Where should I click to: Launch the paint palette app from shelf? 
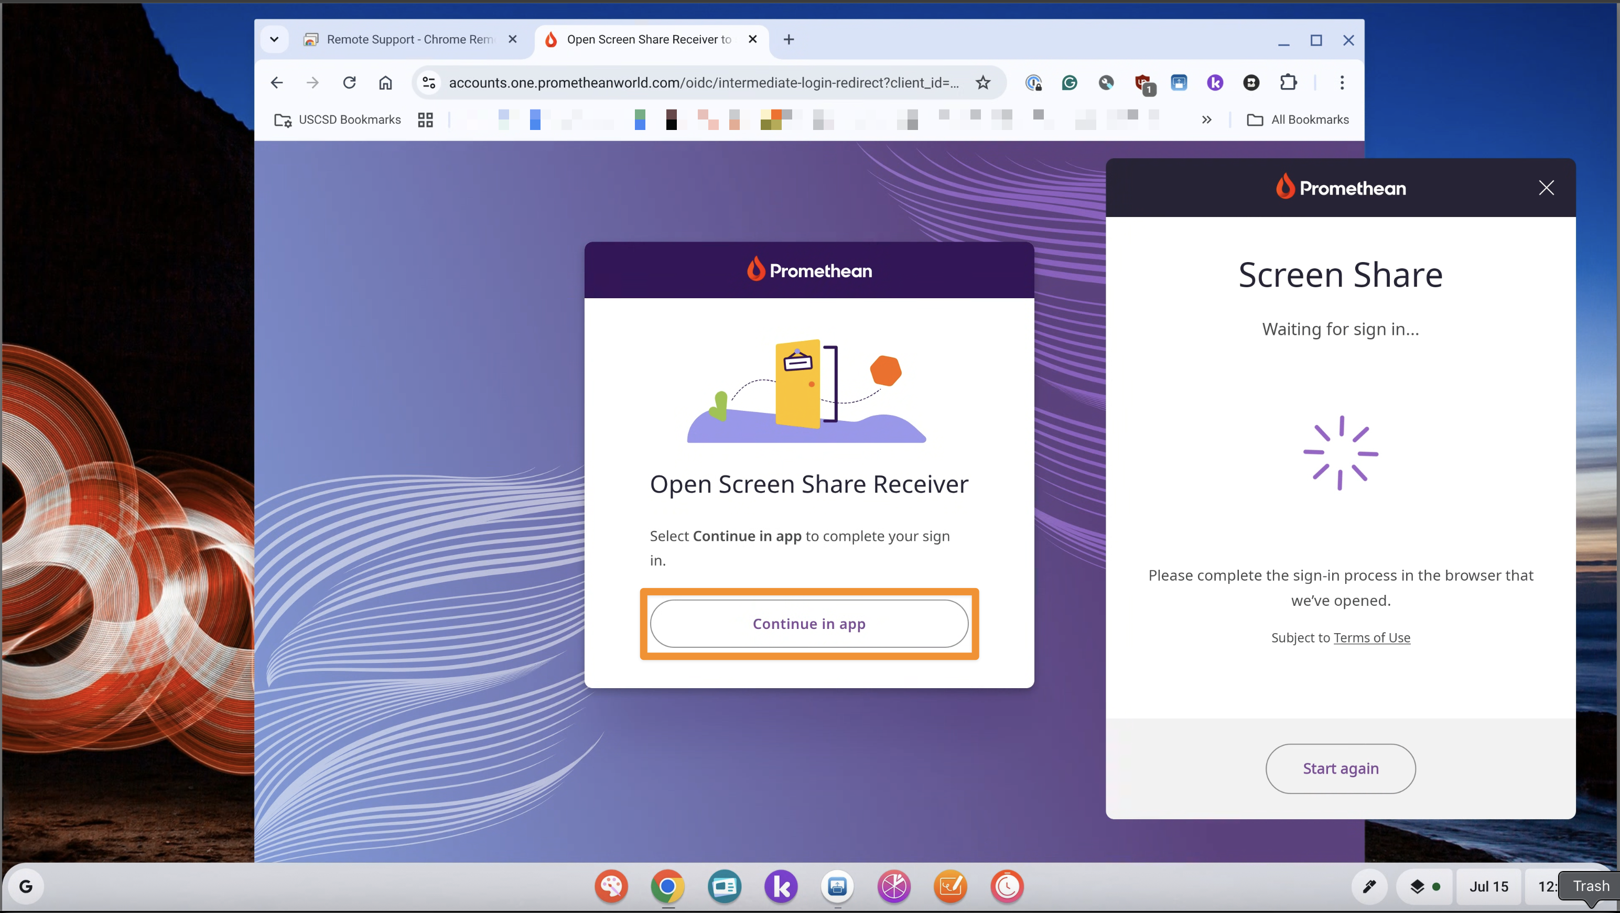pos(611,886)
